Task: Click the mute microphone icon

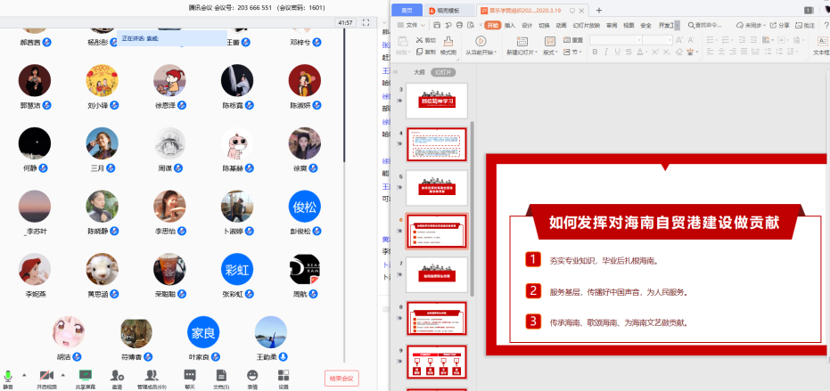Action: (x=8, y=376)
